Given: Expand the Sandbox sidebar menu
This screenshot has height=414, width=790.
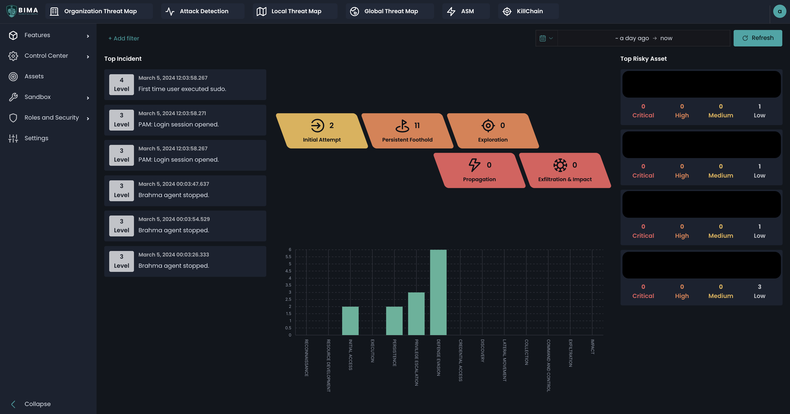Looking at the screenshot, I should tap(88, 97).
